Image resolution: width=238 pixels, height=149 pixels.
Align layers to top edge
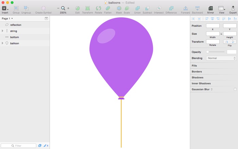point(224,19)
